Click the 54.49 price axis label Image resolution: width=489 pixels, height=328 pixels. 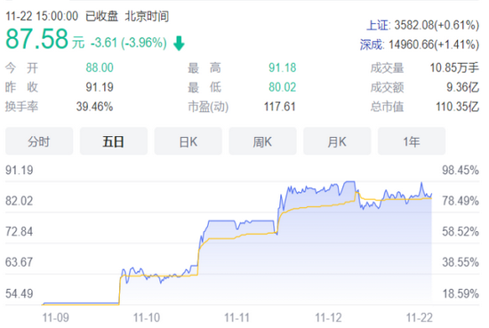tap(19, 293)
